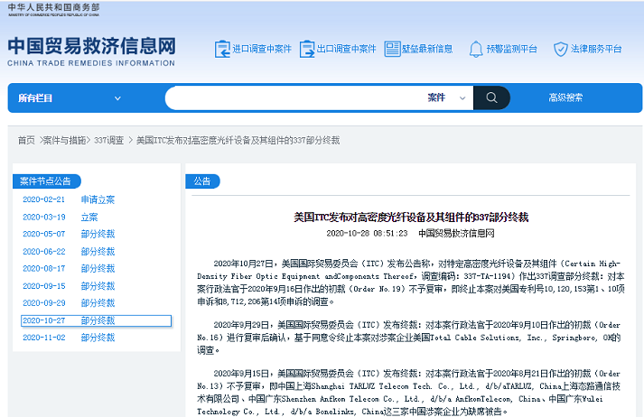The image size is (644, 417).
Task: Click the breadcrumb title 美国ITC发布对高密度光纤设备
Action: pos(238,141)
